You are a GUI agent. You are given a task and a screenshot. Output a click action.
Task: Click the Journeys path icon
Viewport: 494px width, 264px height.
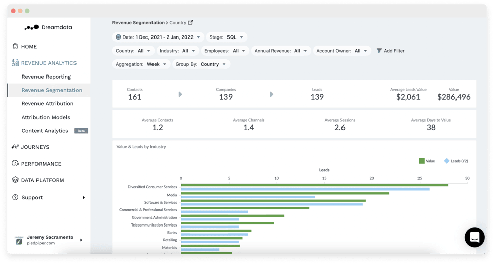point(15,147)
